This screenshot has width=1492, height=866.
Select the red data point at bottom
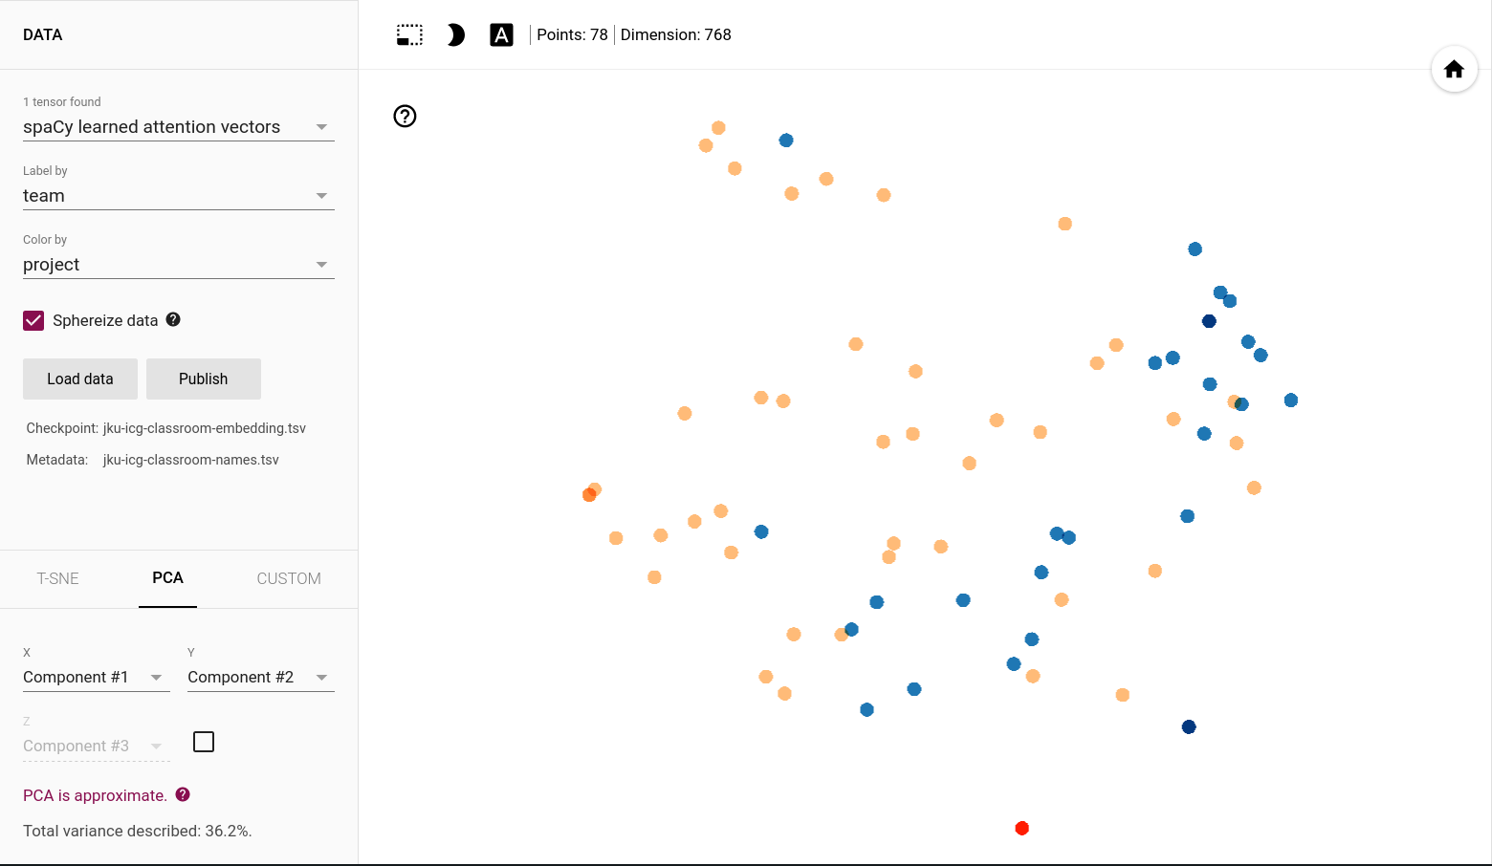(1021, 828)
